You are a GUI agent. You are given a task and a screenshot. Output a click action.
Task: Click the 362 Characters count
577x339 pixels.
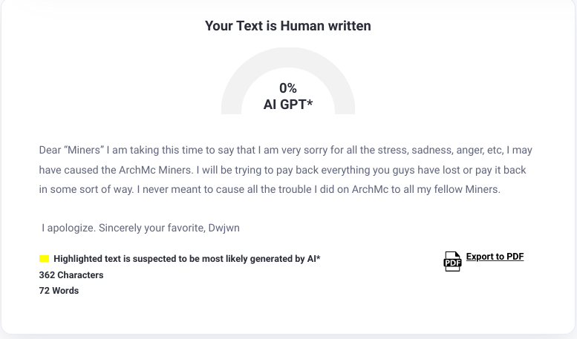71,275
